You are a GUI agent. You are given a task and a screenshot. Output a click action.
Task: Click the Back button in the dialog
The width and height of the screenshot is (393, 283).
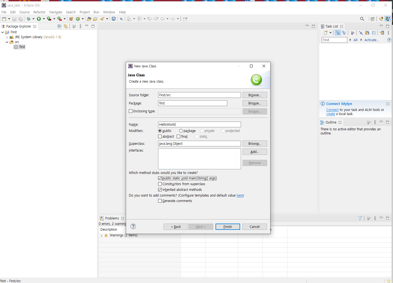coord(176,227)
